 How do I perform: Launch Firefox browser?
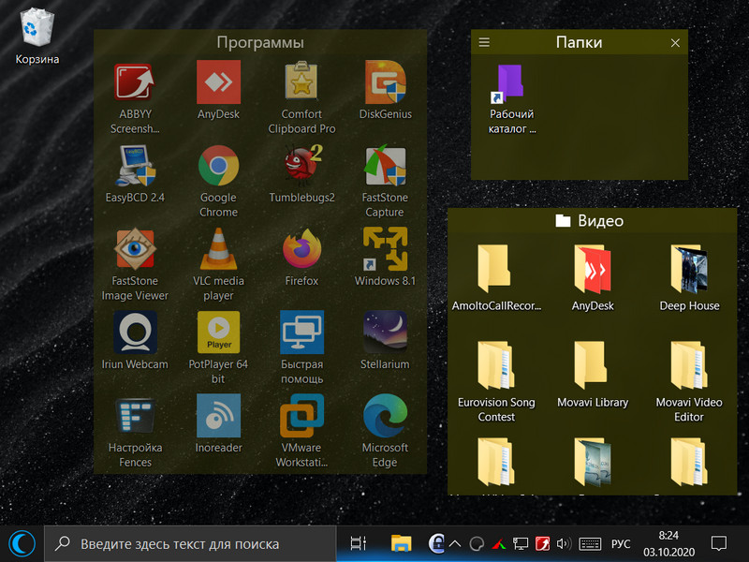pyautogui.click(x=301, y=257)
